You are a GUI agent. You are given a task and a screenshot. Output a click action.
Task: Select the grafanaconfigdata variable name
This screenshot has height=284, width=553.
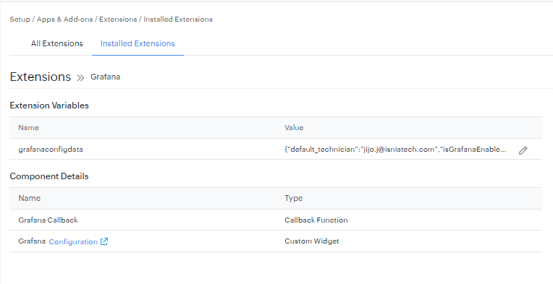click(x=51, y=149)
